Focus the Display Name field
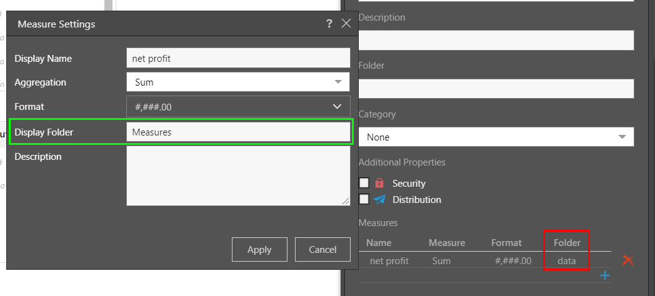The height and width of the screenshot is (296, 655). (238, 58)
